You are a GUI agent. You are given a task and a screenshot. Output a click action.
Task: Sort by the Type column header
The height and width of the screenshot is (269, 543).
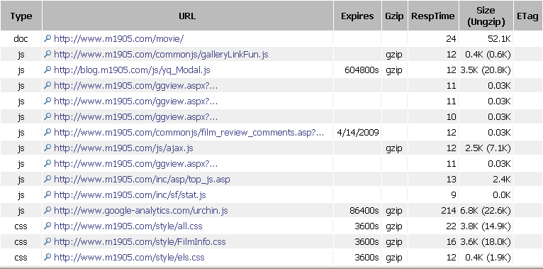(21, 16)
